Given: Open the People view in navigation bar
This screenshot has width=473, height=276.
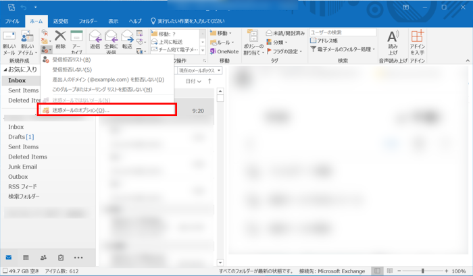Looking at the screenshot, I should (x=43, y=258).
